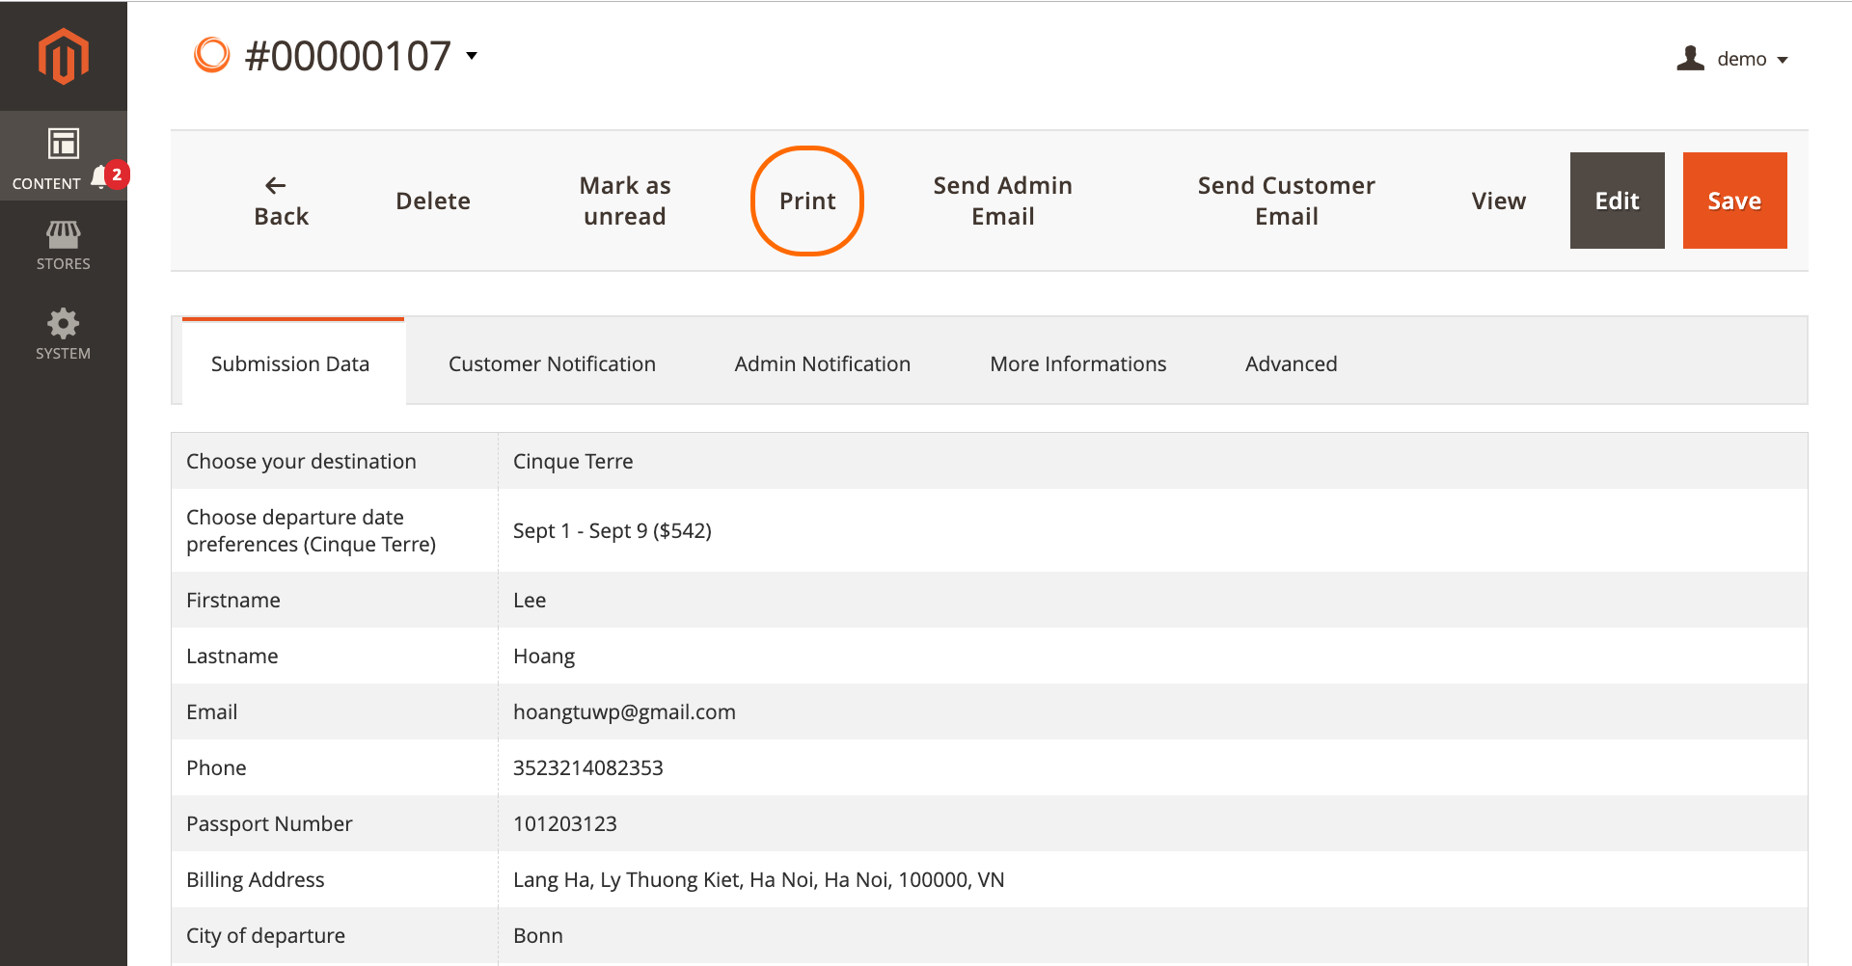
Task: Click the dark Edit button
Action: 1617,201
